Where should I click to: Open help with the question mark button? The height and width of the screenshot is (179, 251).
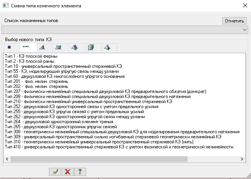[x=80, y=172]
